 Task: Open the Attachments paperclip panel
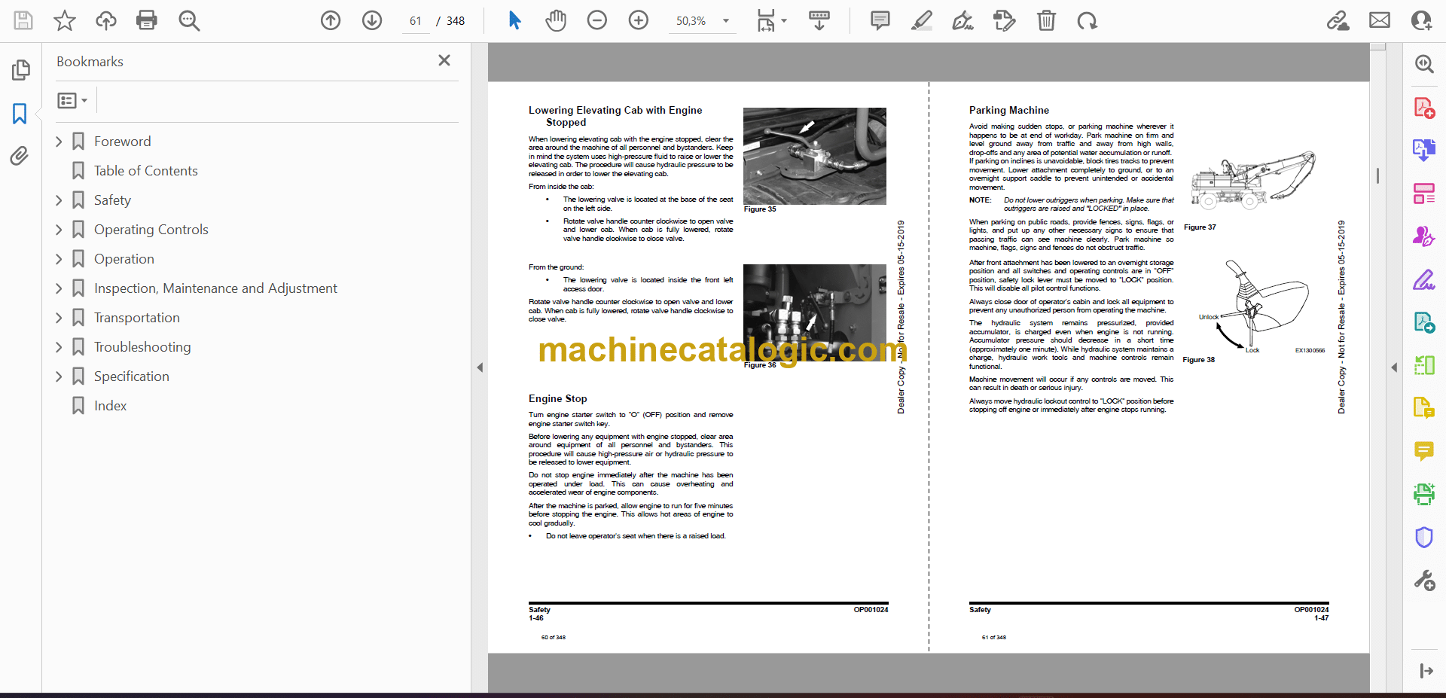[20, 156]
